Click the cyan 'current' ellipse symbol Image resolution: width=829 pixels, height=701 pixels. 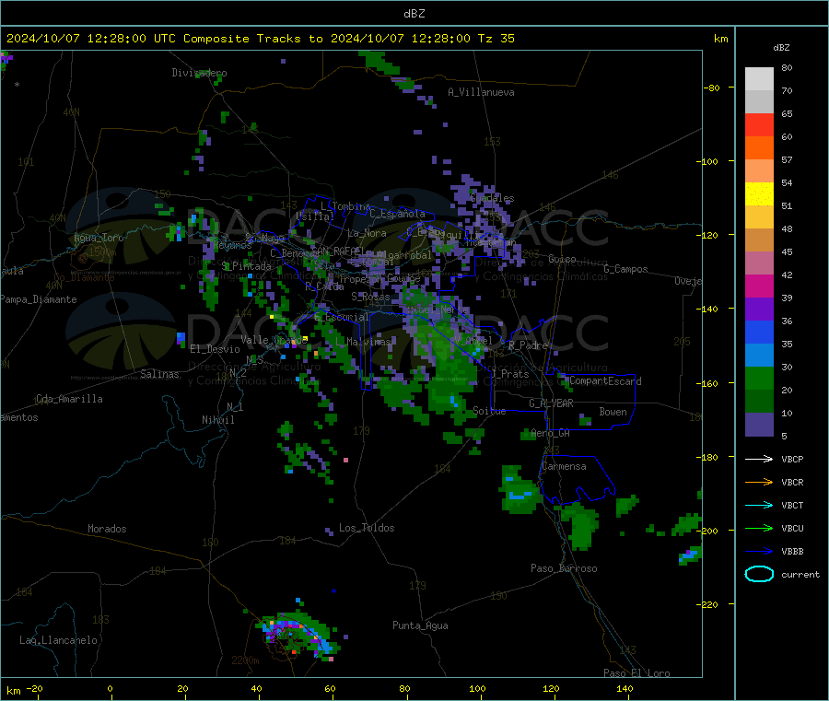(759, 574)
